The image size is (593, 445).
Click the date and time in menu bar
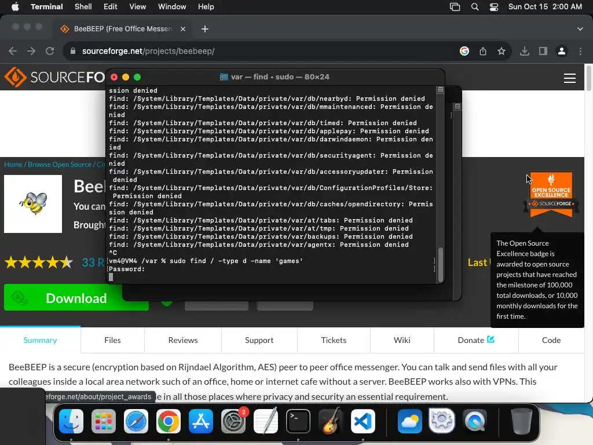545,7
